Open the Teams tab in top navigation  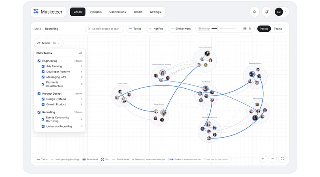[138, 12]
